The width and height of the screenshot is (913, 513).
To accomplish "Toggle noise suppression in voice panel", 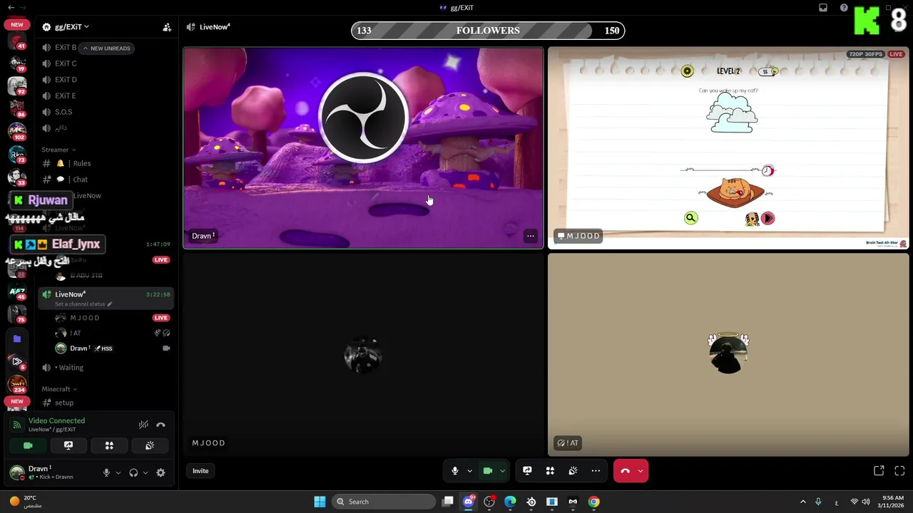I will tap(143, 425).
